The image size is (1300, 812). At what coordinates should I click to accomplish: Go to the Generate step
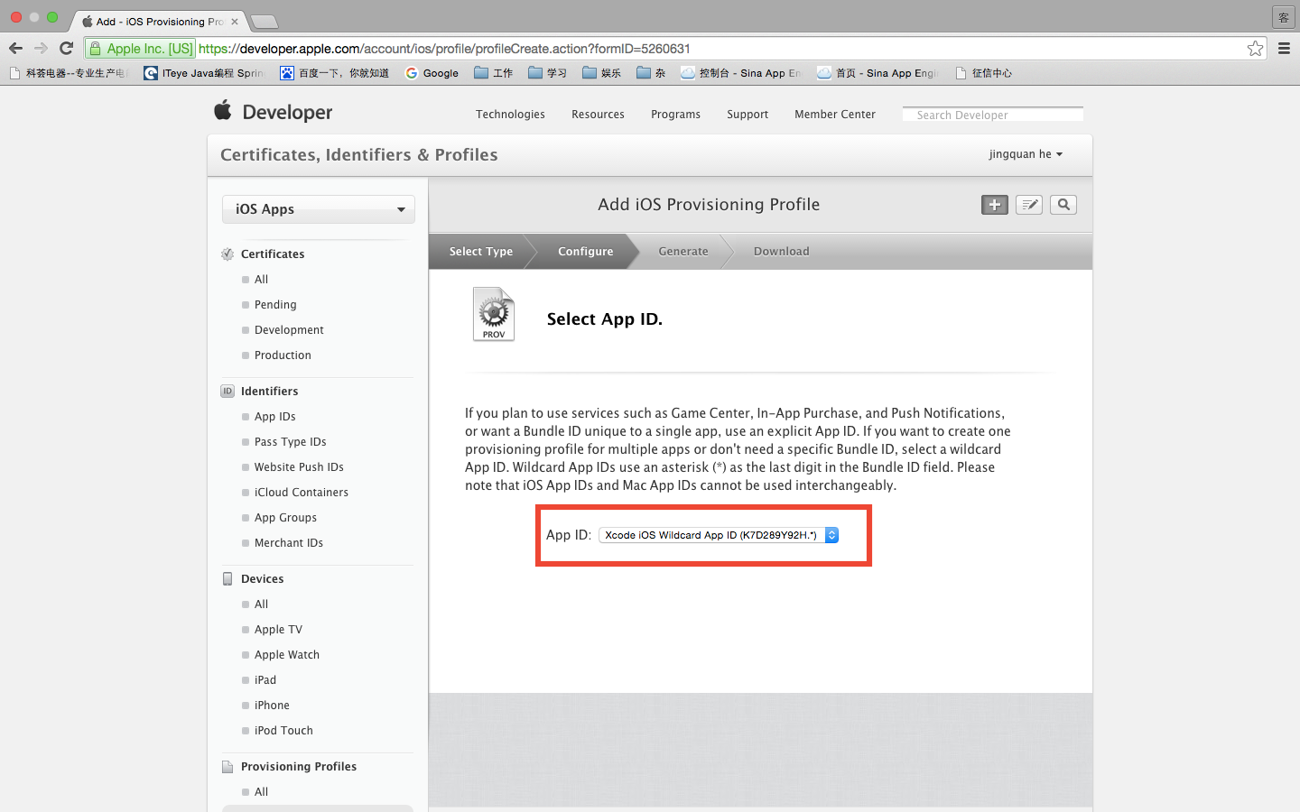(x=683, y=252)
